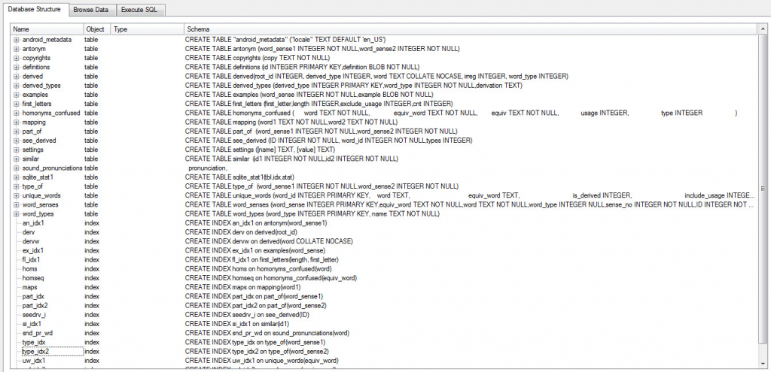
Task: Expand the copyrights table node
Action: (16, 58)
